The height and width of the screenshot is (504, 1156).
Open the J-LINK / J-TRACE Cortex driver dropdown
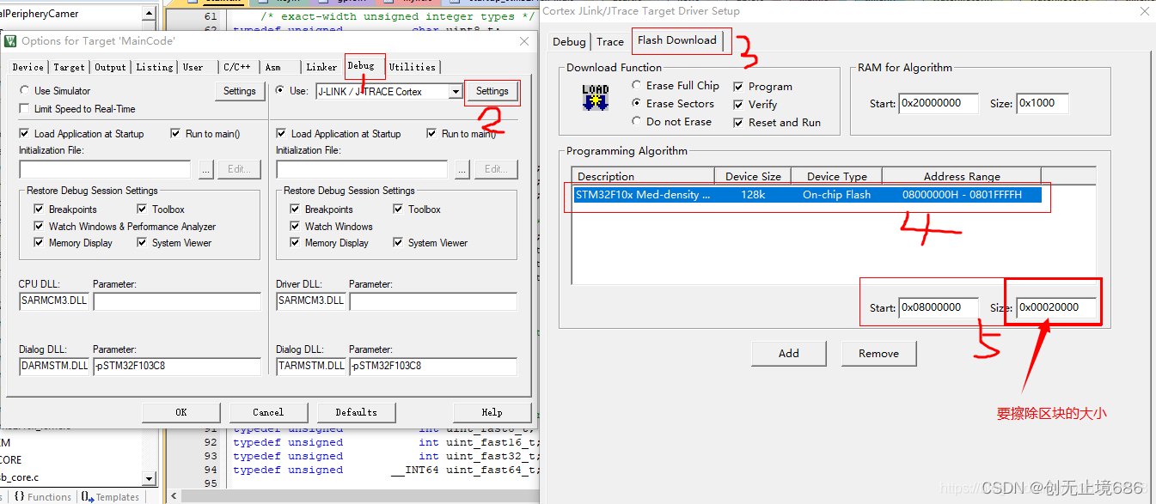[456, 91]
